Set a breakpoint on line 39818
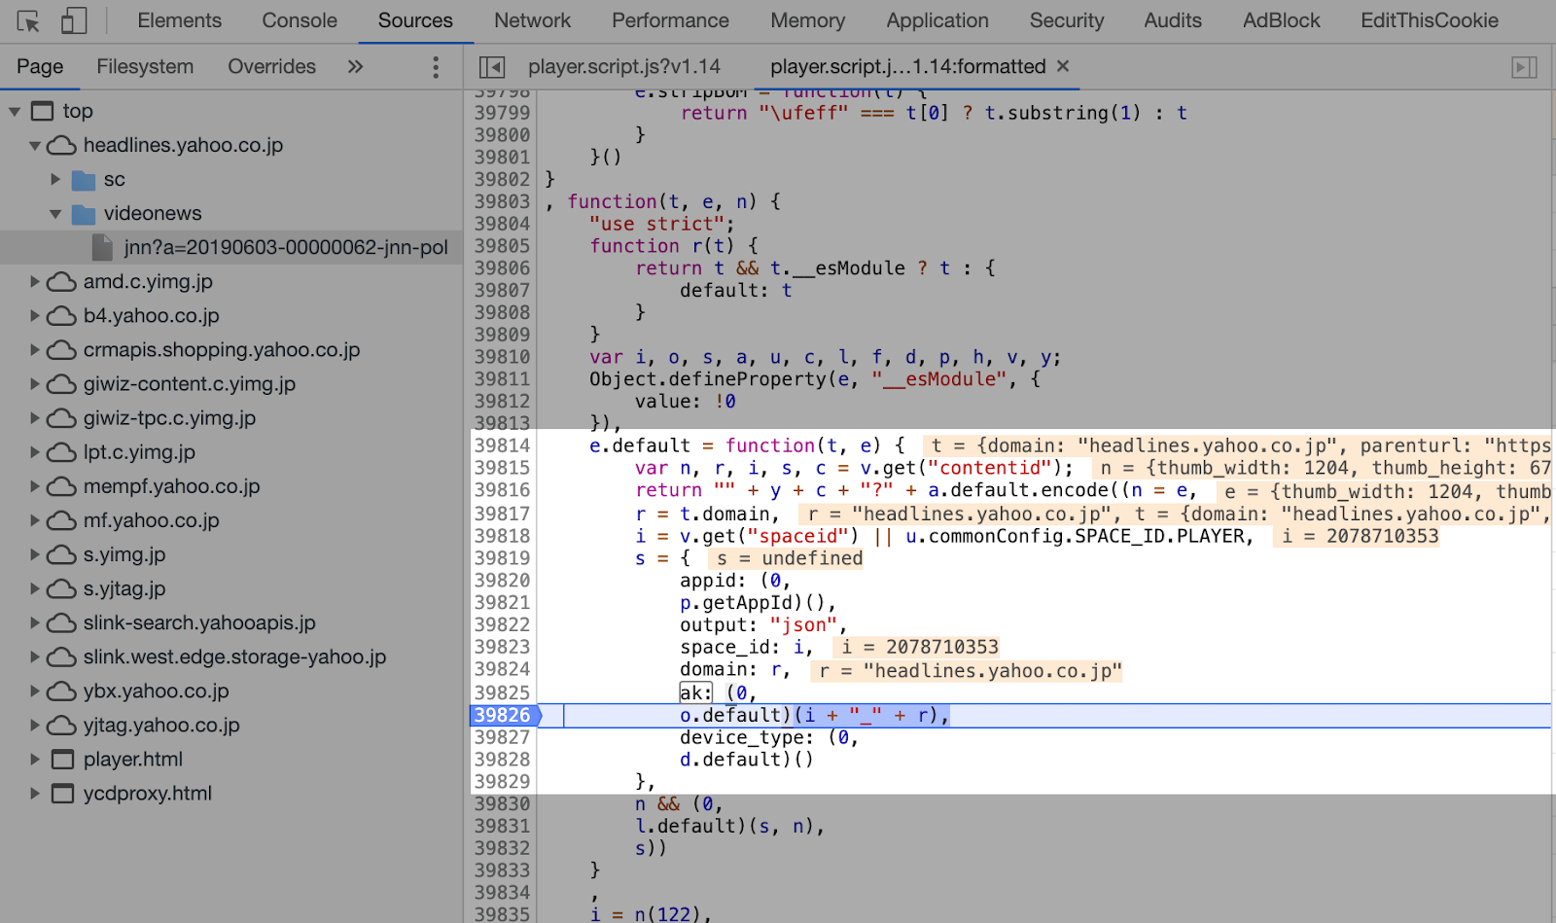Viewport: 1556px width, 923px height. [x=502, y=536]
